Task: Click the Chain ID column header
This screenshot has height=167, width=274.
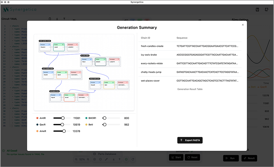Action: click(x=146, y=38)
